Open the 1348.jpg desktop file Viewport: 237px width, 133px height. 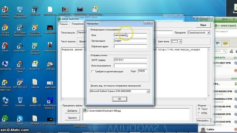pyautogui.click(x=50, y=65)
